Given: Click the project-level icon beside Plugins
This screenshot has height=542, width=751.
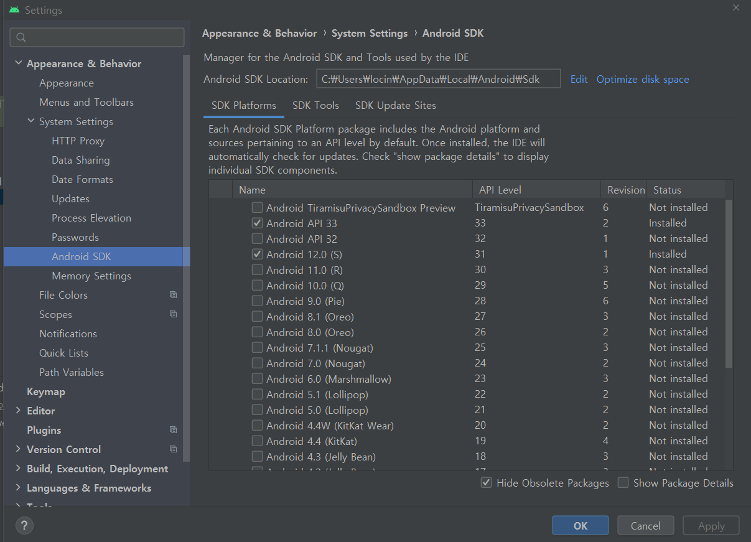Looking at the screenshot, I should pos(173,430).
